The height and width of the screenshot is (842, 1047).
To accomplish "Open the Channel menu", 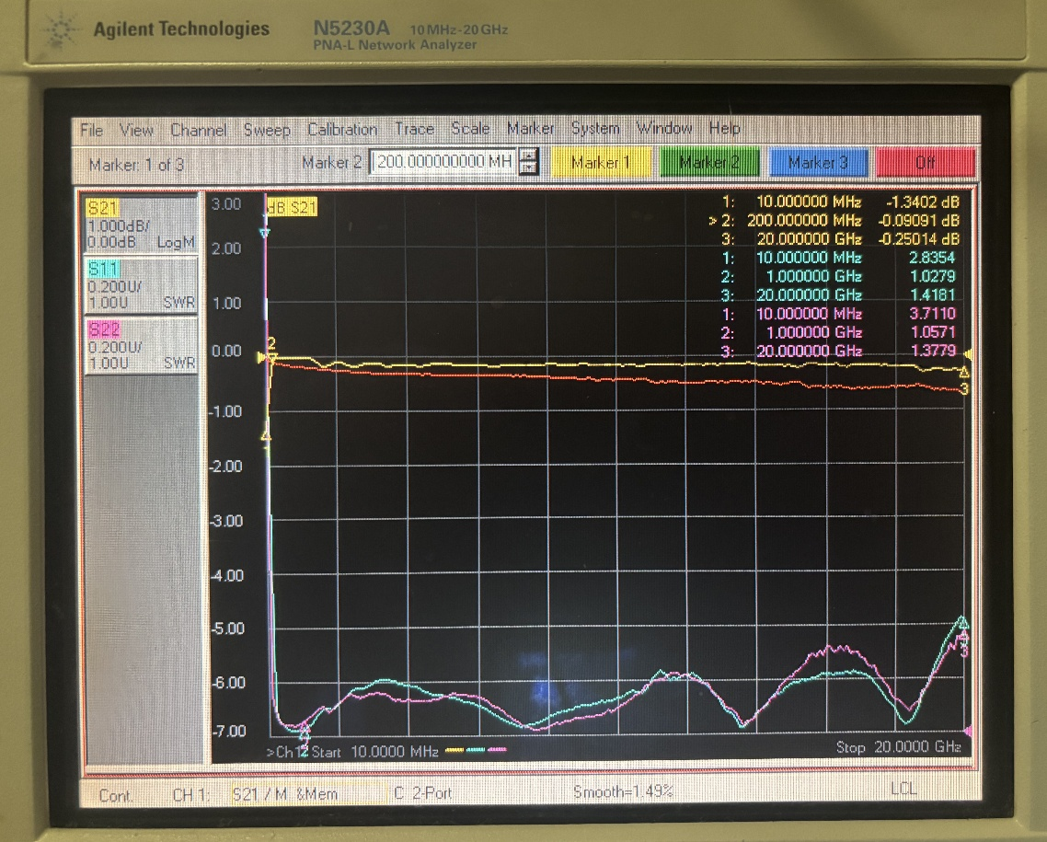I will pyautogui.click(x=198, y=131).
